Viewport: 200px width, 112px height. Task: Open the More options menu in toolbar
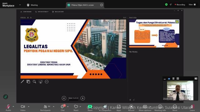(175, 108)
